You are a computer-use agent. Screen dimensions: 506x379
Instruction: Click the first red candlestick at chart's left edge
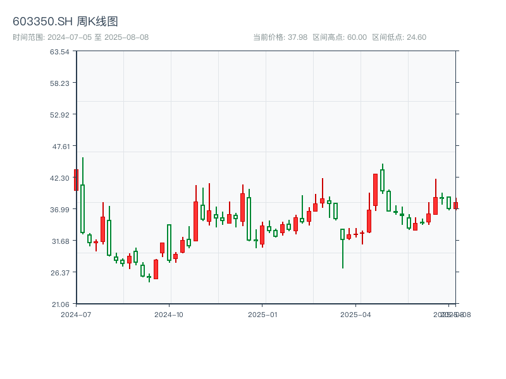[x=77, y=179]
